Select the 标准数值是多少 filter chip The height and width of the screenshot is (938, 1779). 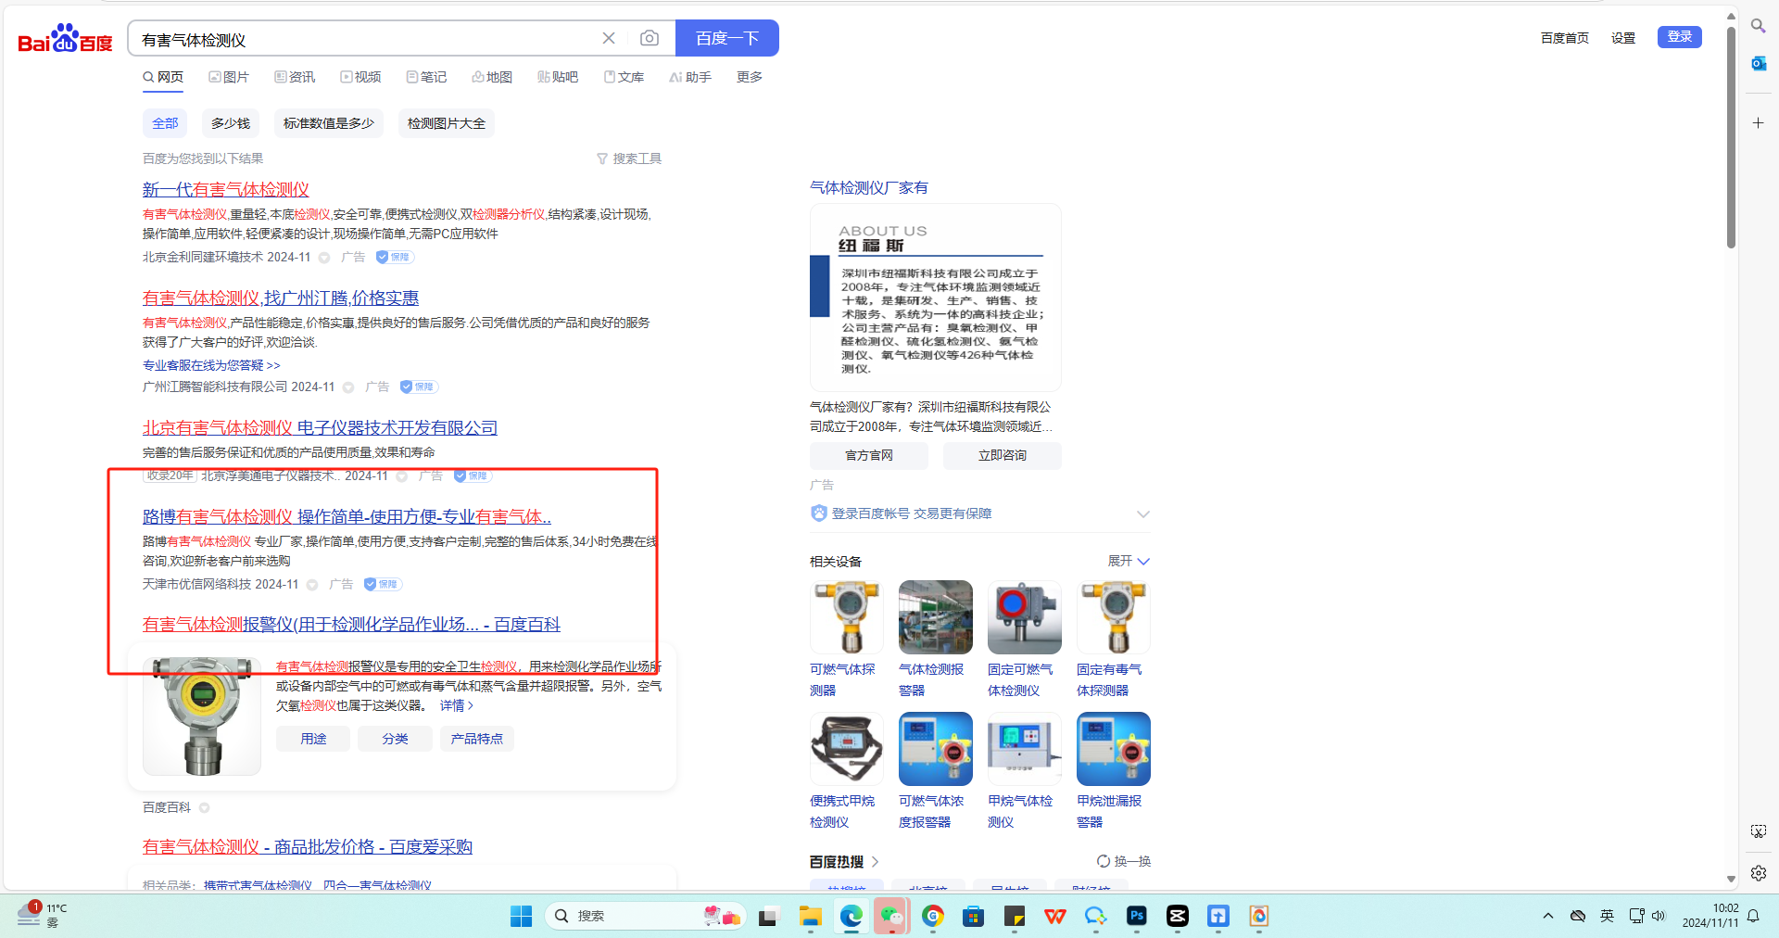click(329, 123)
